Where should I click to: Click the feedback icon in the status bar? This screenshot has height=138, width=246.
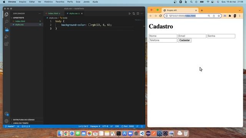[x=138, y=126]
